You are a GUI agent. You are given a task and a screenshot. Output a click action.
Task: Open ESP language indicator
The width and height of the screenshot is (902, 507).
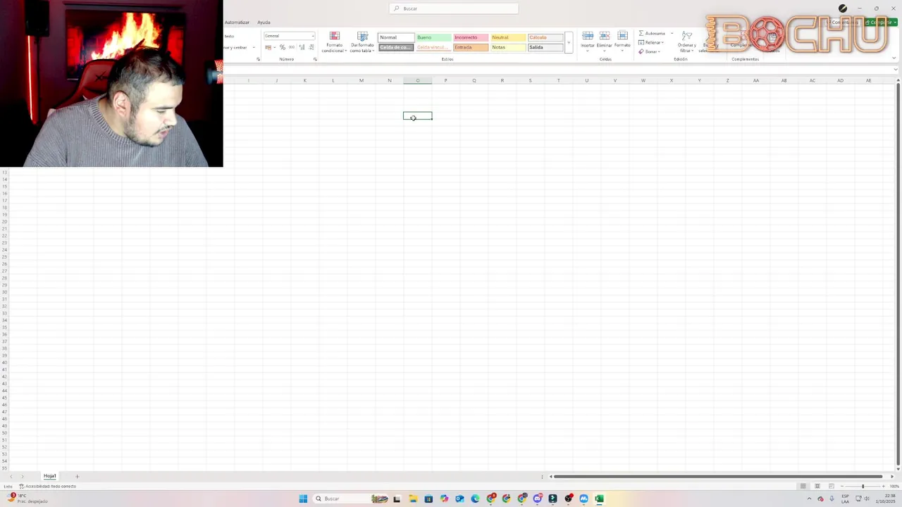tap(845, 499)
